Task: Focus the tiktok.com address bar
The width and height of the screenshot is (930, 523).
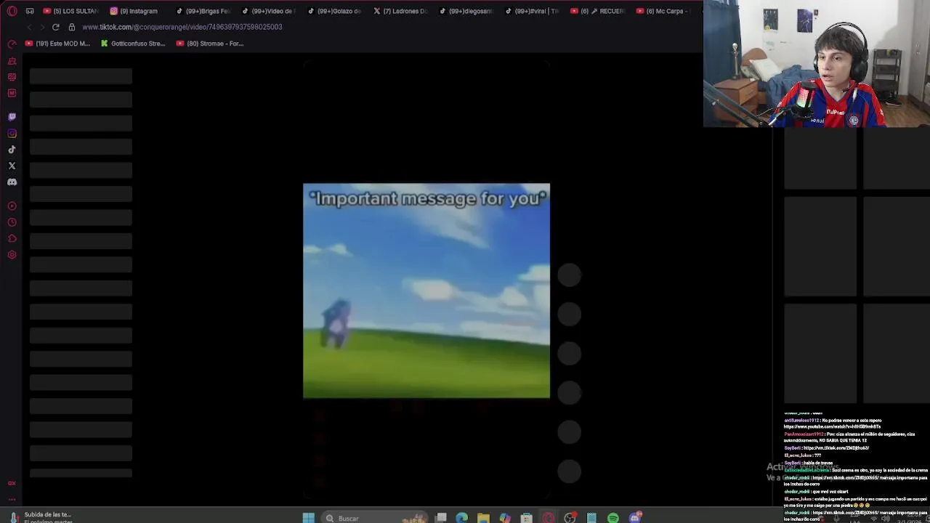Action: coord(182,27)
